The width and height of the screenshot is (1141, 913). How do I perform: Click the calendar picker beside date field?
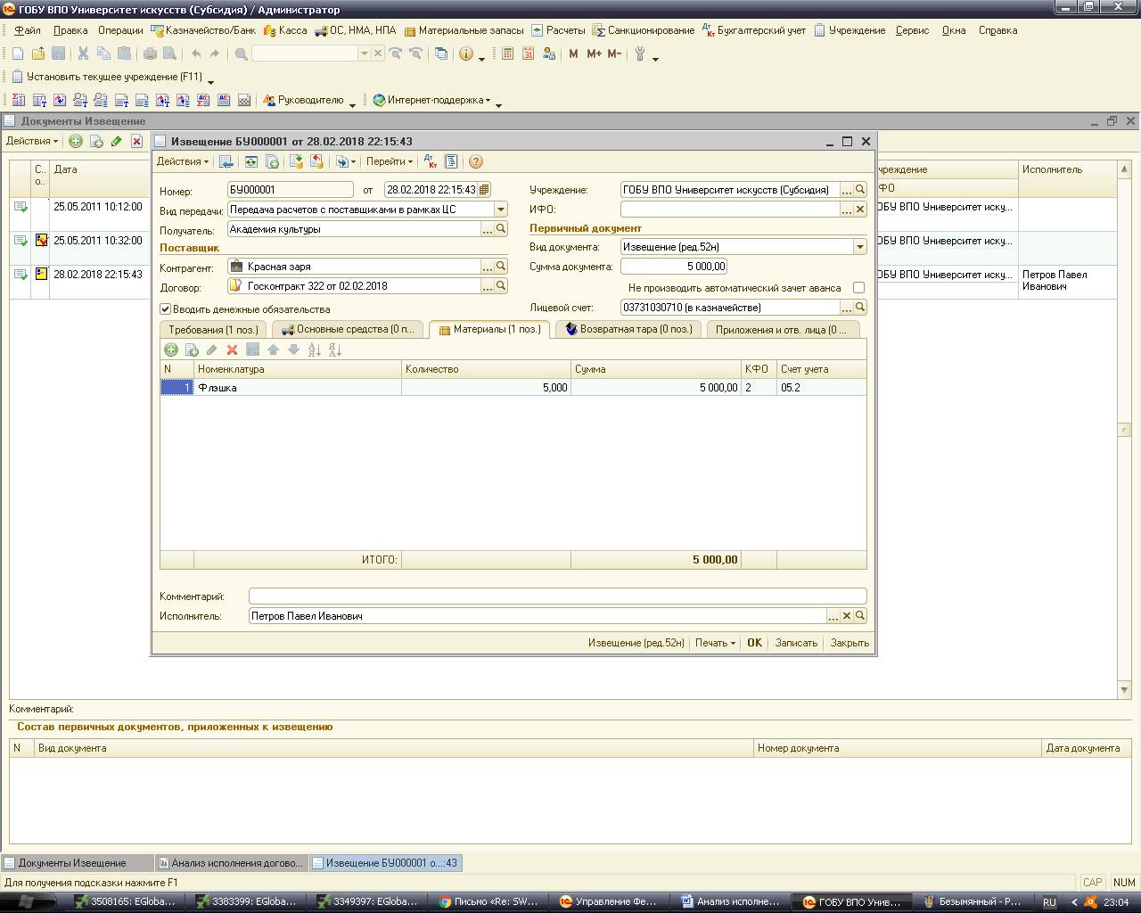(x=484, y=190)
